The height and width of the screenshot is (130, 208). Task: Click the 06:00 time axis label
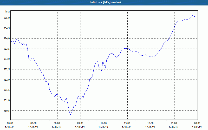(x=57, y=123)
